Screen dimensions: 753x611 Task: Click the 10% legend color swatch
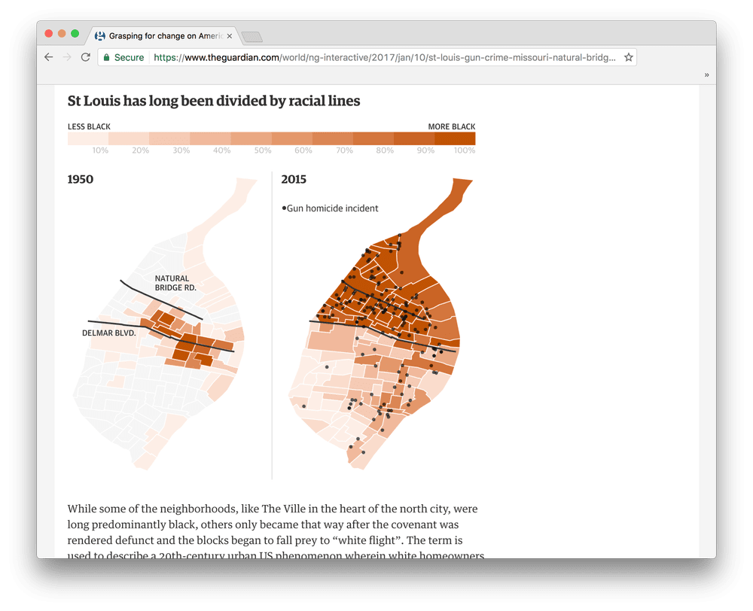[x=88, y=138]
